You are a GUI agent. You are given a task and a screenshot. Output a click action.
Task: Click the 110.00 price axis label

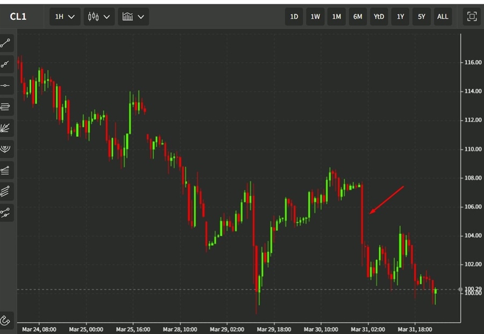click(473, 149)
